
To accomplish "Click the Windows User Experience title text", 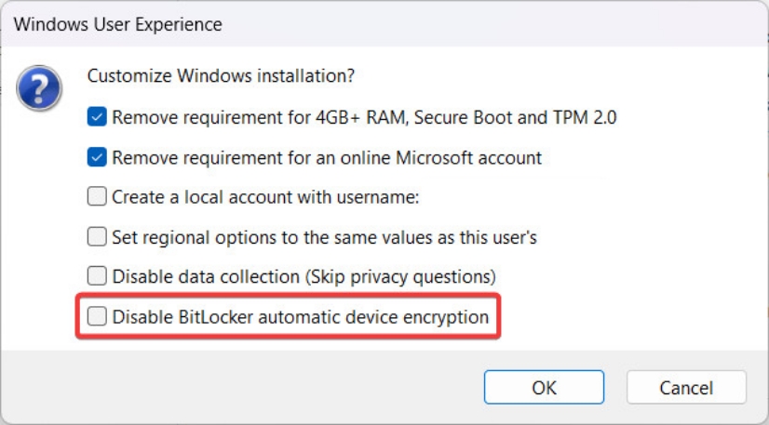I will (117, 24).
